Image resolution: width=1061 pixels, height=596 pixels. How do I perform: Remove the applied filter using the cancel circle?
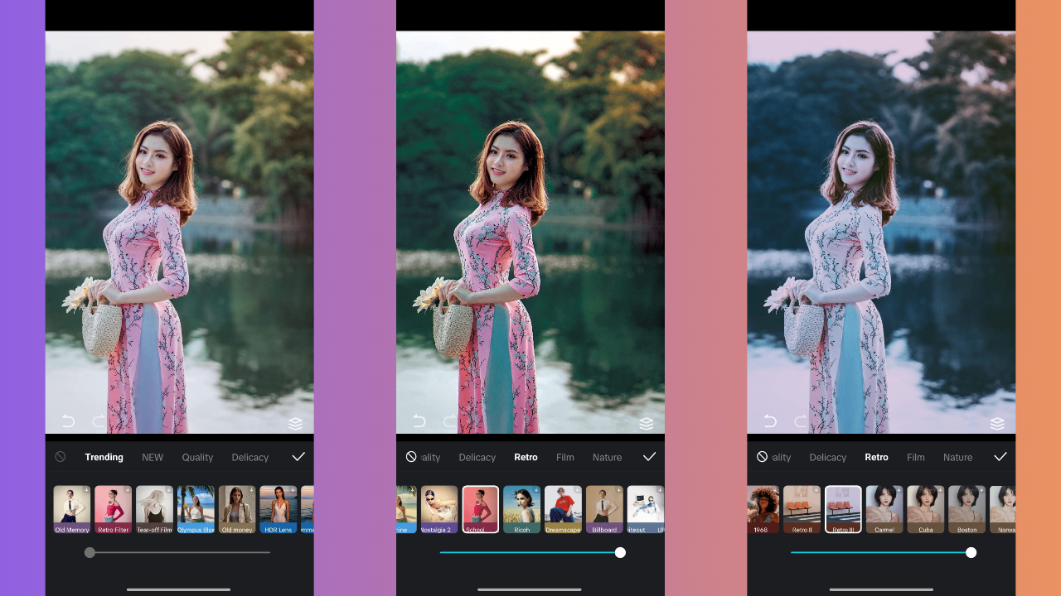point(763,457)
